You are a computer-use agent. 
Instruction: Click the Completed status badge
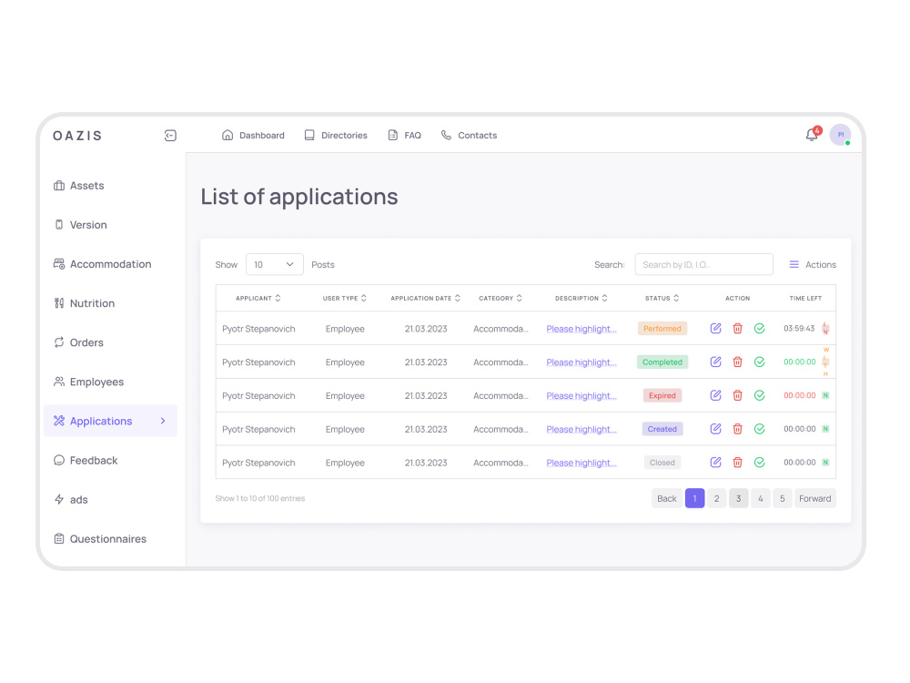click(x=662, y=362)
